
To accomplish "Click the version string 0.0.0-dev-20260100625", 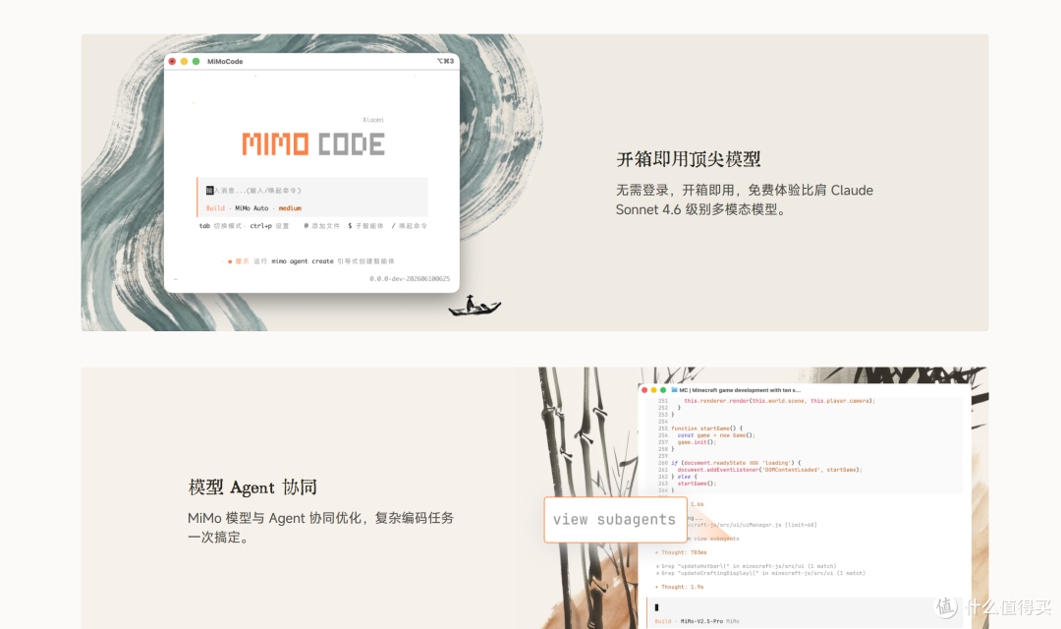I will [410, 279].
